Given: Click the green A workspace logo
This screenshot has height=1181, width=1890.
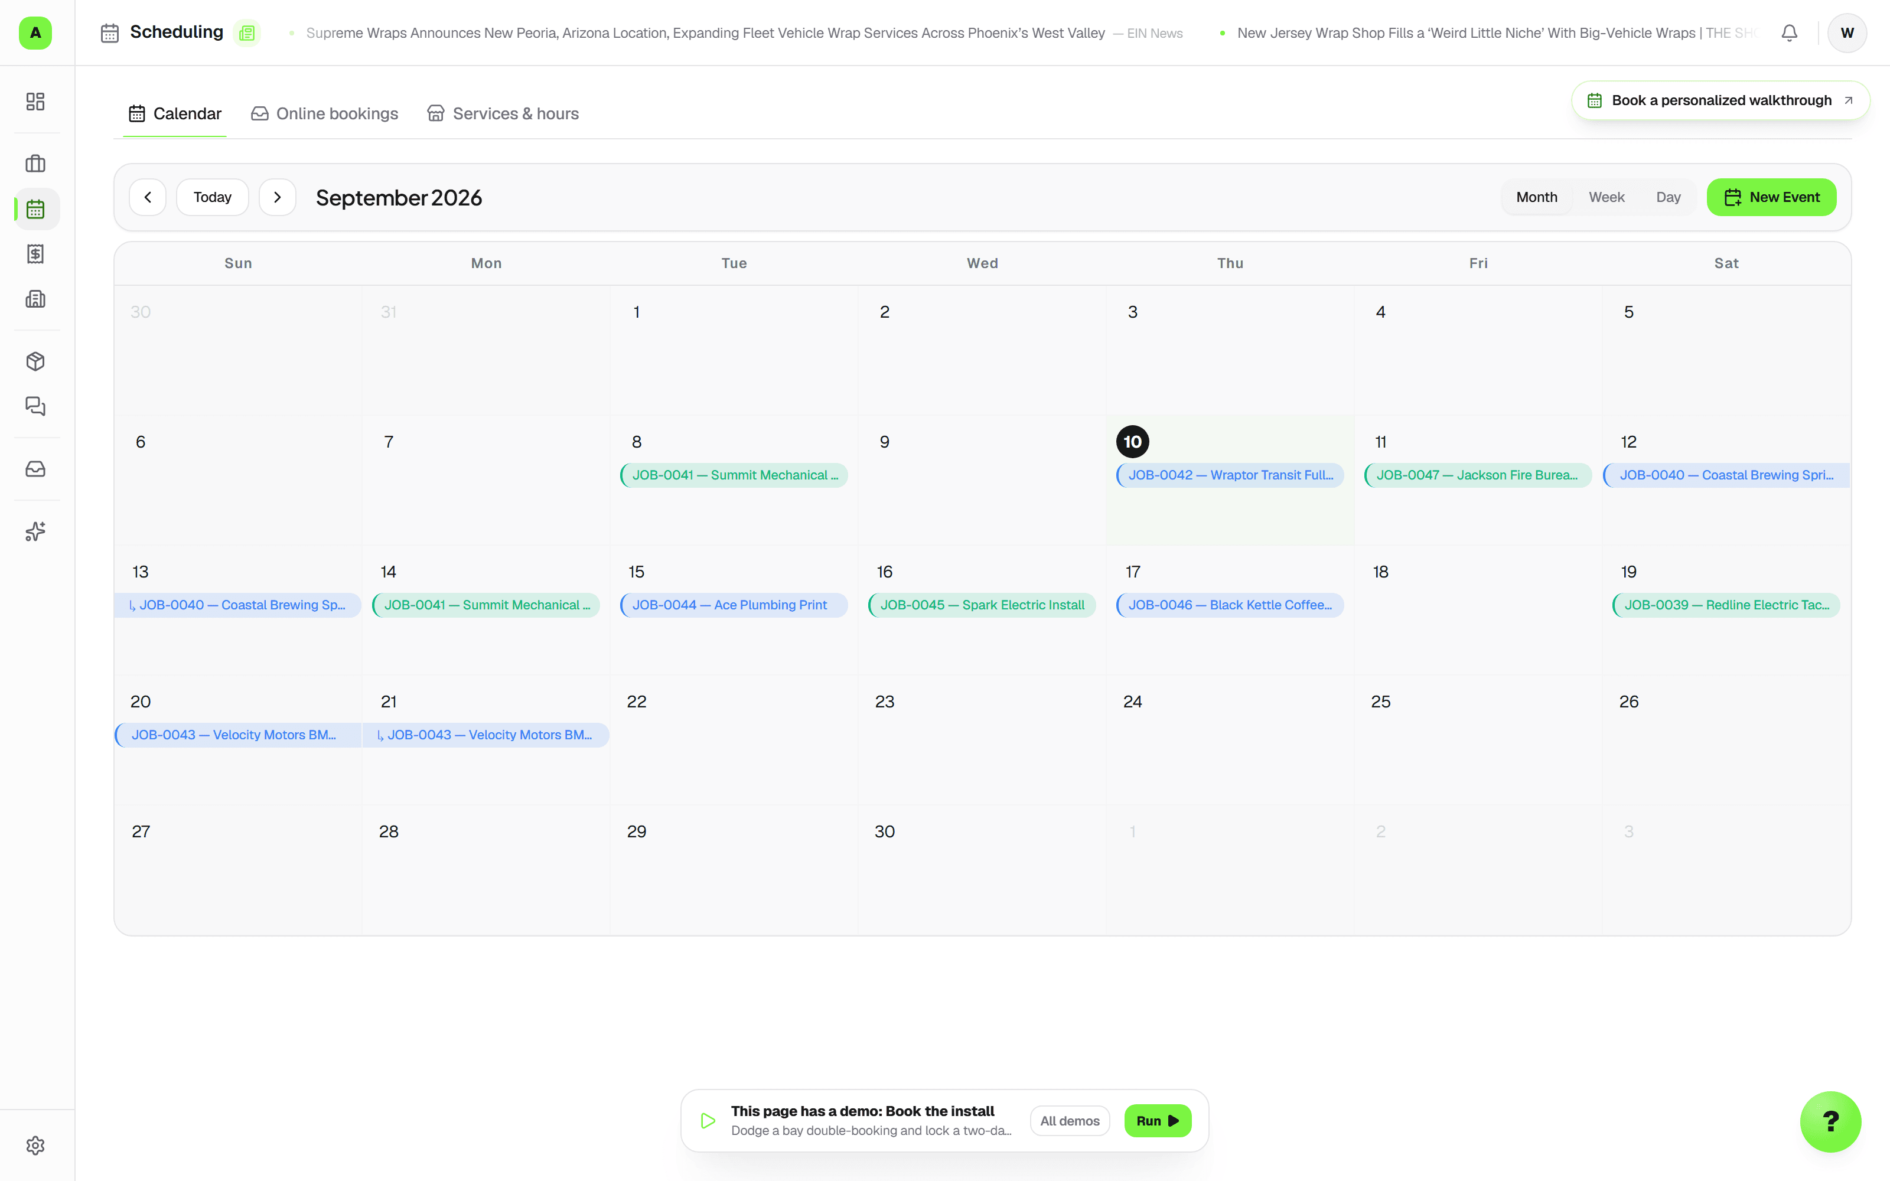Looking at the screenshot, I should [x=35, y=33].
